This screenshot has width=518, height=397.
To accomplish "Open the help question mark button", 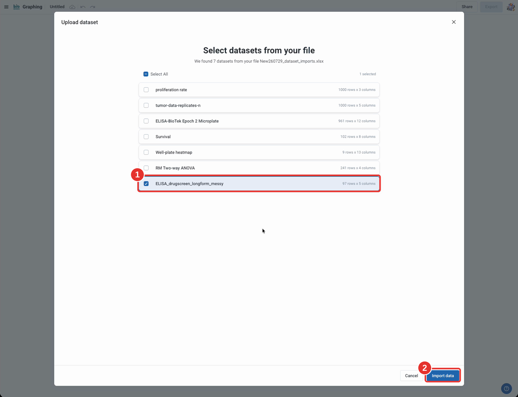I will (x=506, y=388).
